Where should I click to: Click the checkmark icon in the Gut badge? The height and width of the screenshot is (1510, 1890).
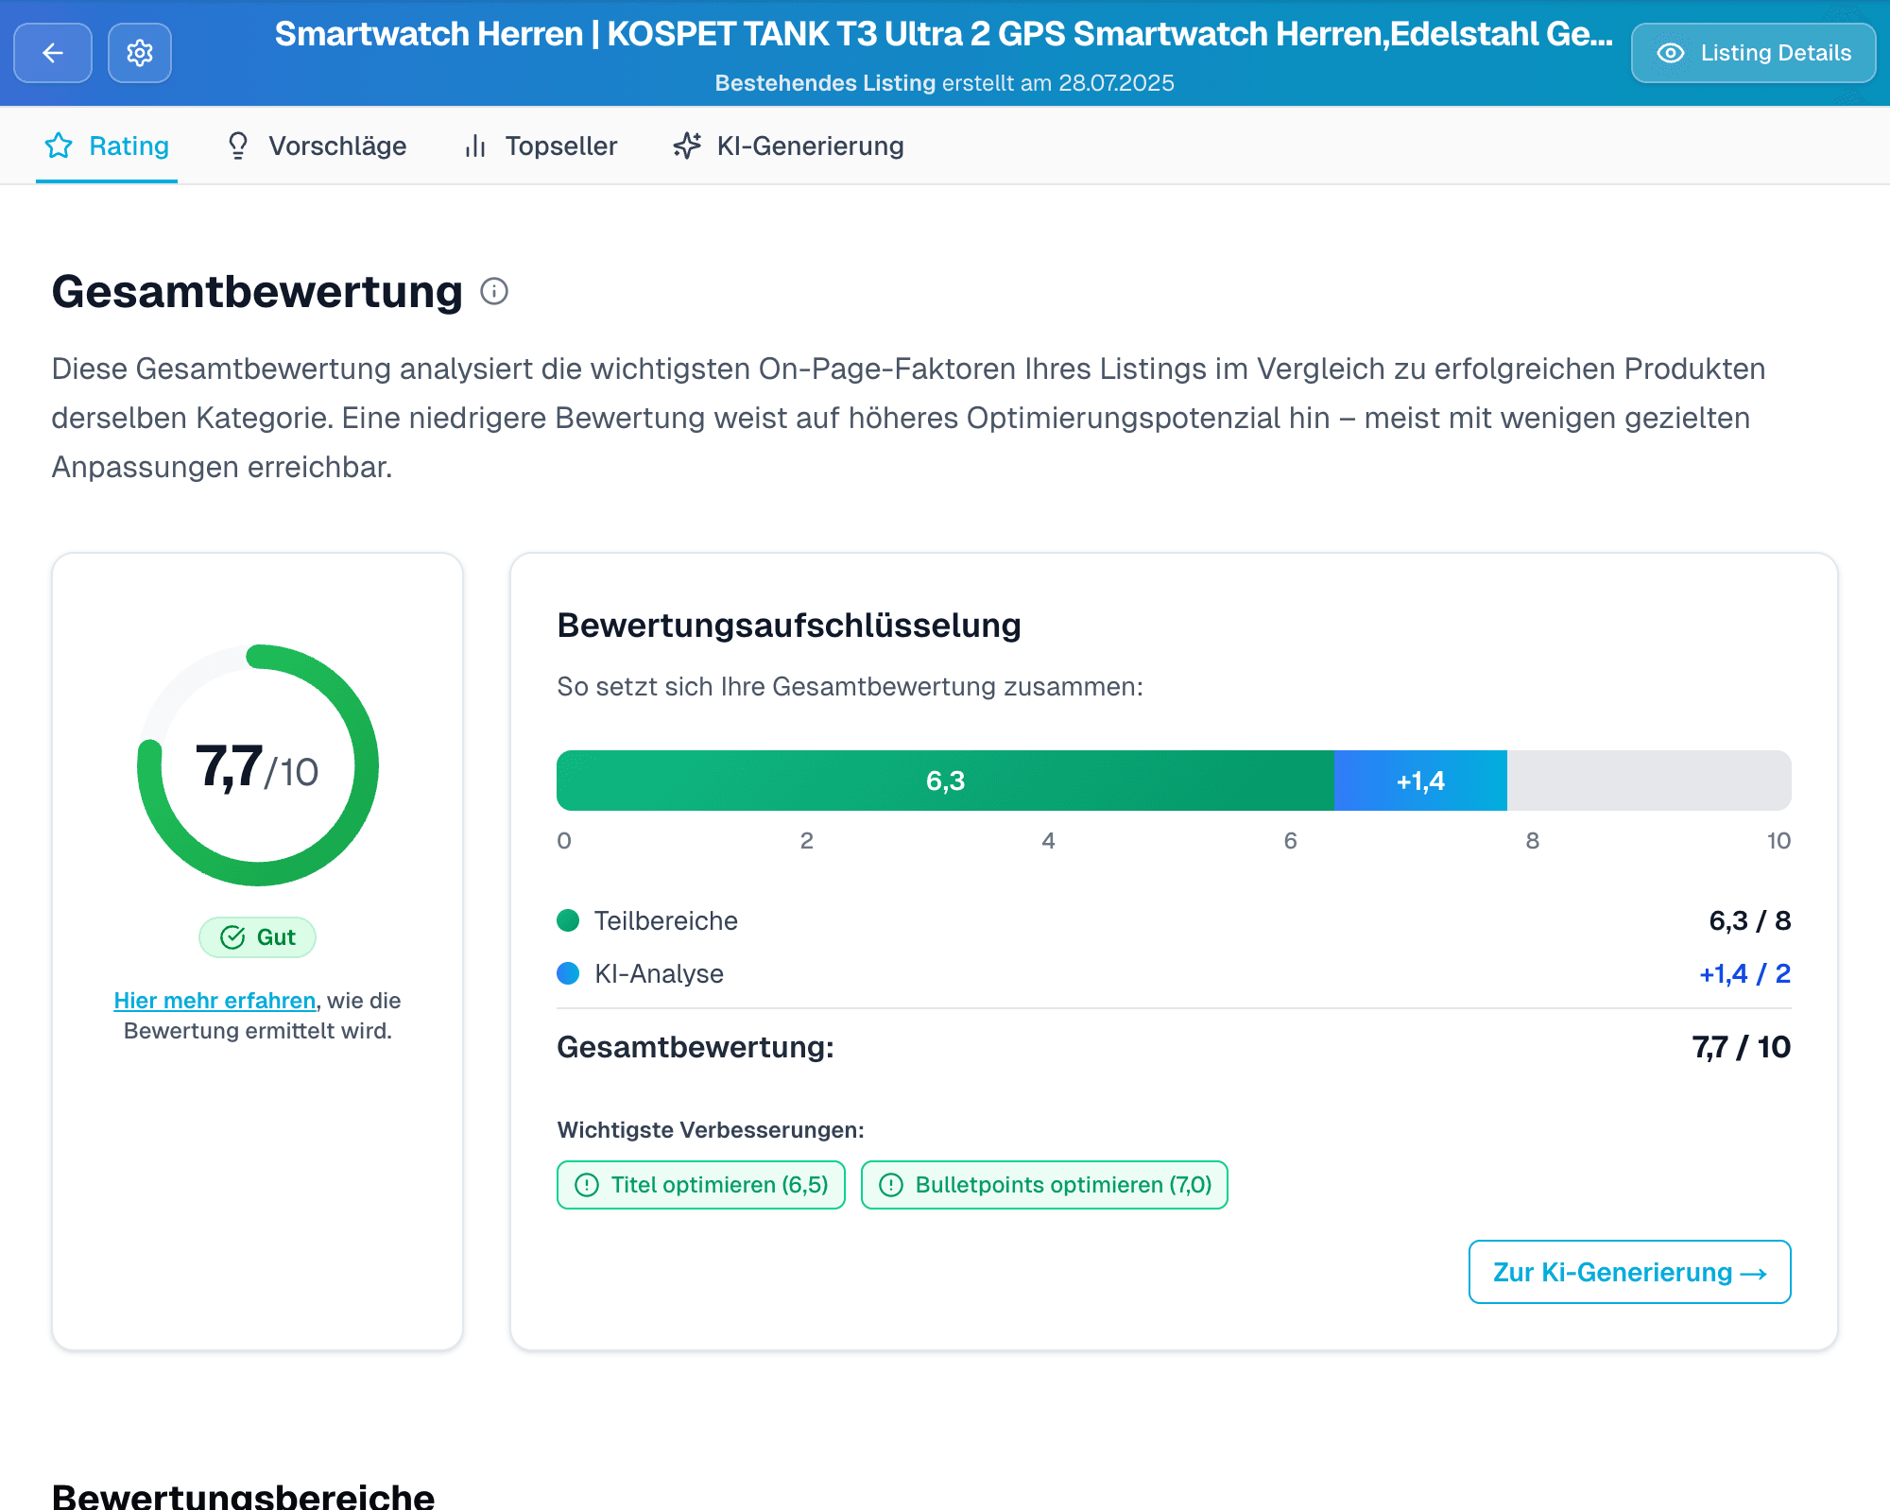tap(232, 936)
